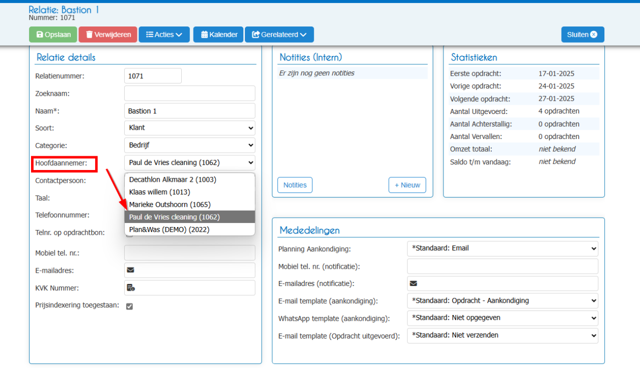
Task: Select Decathlon Alkmaar 2 (1003) option
Action: pyautogui.click(x=190, y=180)
